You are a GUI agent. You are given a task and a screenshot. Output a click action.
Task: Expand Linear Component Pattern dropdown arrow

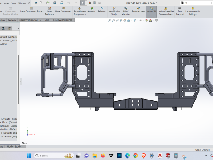32,16
